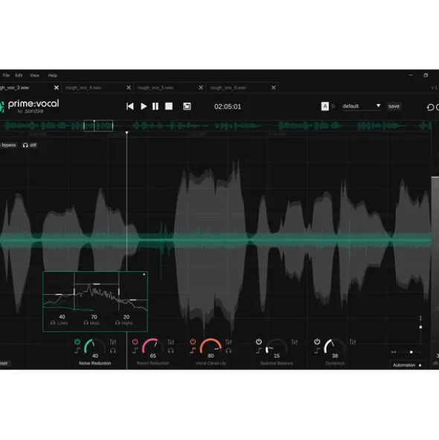Click the Highs value 20
439x440 pixels.
tap(126, 316)
